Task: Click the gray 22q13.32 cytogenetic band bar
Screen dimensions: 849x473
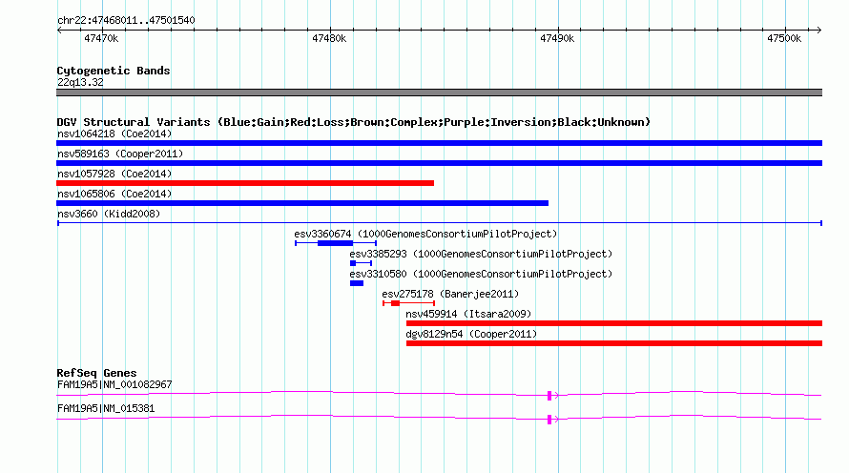Action: (439, 93)
